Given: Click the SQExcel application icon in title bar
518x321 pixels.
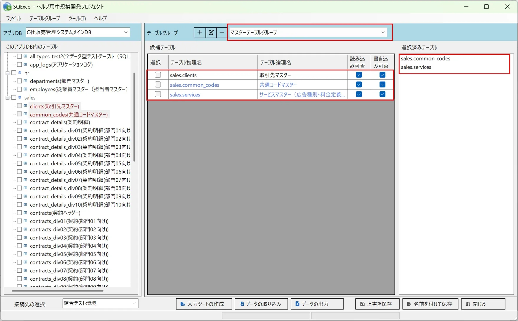Looking at the screenshot, I should click(x=7, y=6).
